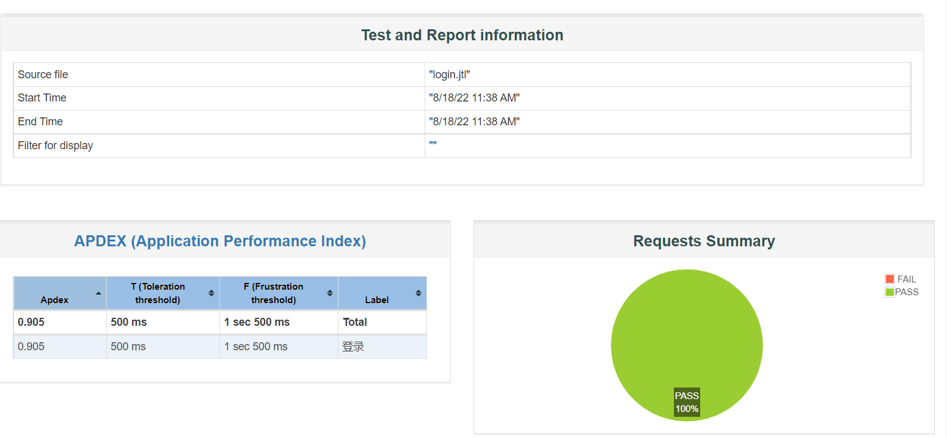Select the 登录 label cell
The image size is (947, 437).
pos(353,347)
